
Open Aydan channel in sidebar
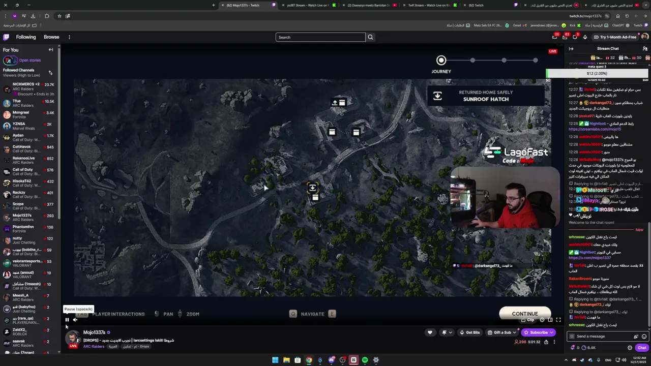pyautogui.click(x=29, y=137)
